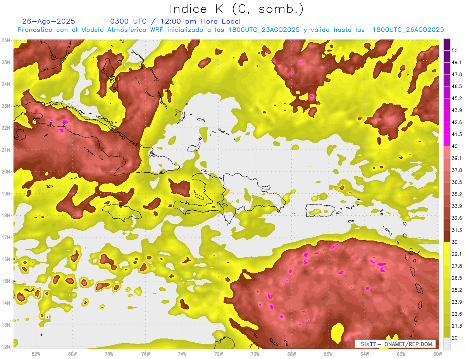Click the colorbar value '49.1'
The width and height of the screenshot is (465, 359).
(456, 62)
